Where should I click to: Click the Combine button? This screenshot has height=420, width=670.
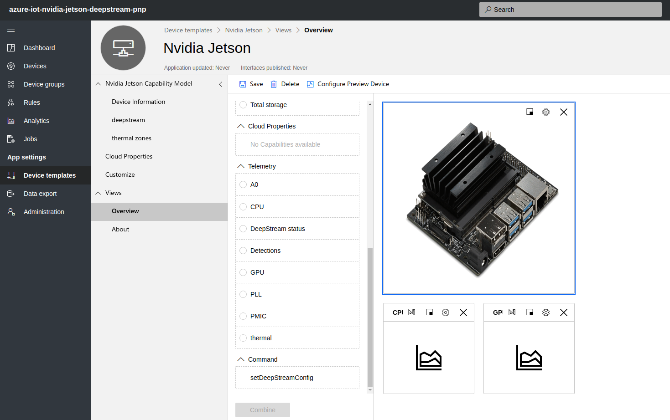coord(263,410)
